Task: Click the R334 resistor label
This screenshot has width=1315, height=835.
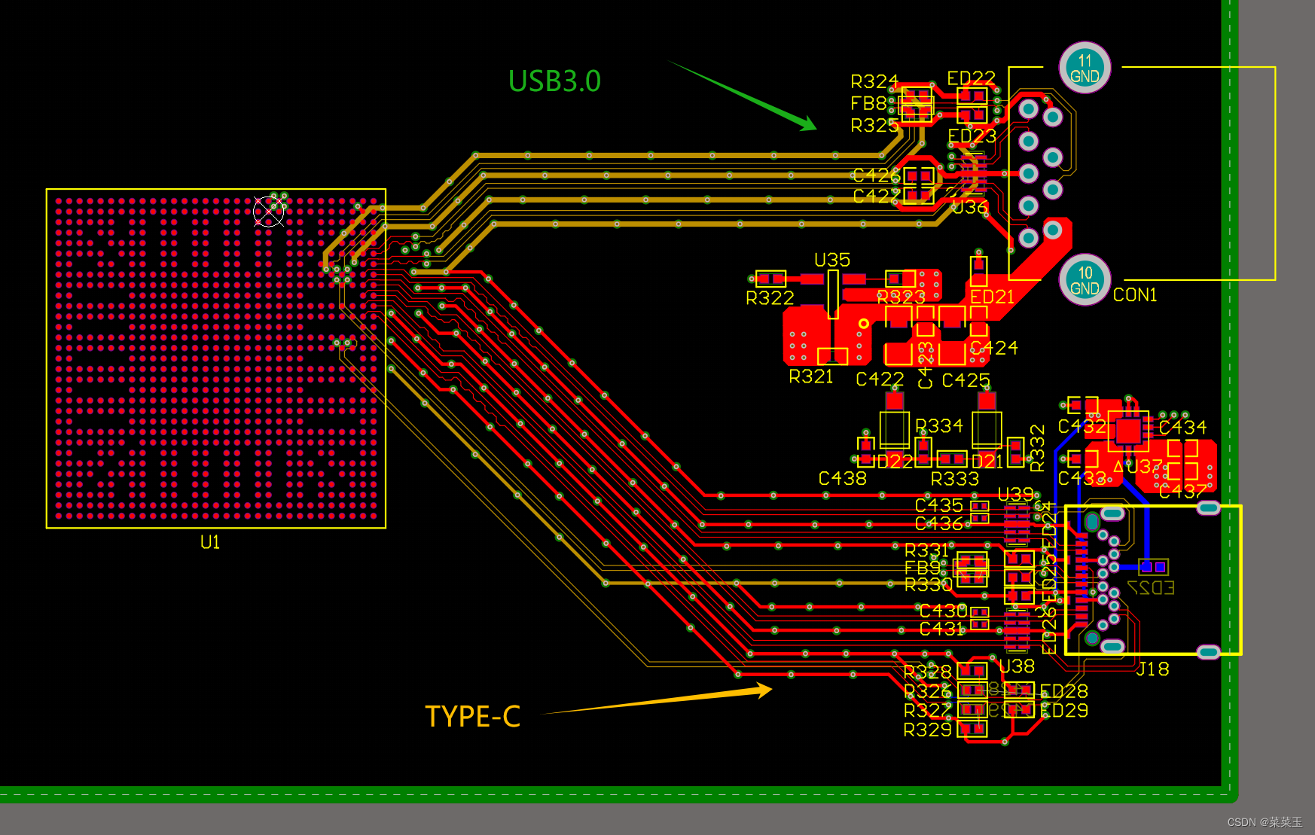Action: pos(938,426)
